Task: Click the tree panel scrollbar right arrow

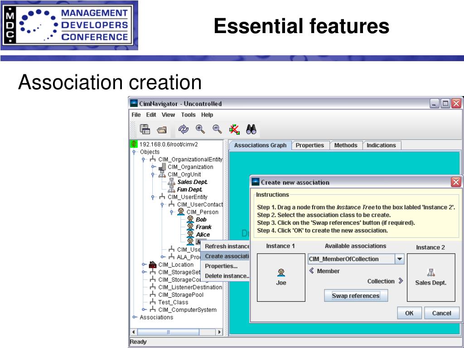Action: pyautogui.click(x=219, y=332)
